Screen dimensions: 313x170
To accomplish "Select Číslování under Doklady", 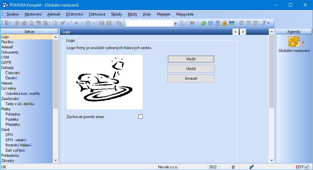I will pyautogui.click(x=13, y=73).
